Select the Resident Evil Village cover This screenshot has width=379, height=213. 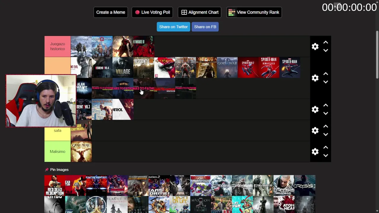coord(123,67)
